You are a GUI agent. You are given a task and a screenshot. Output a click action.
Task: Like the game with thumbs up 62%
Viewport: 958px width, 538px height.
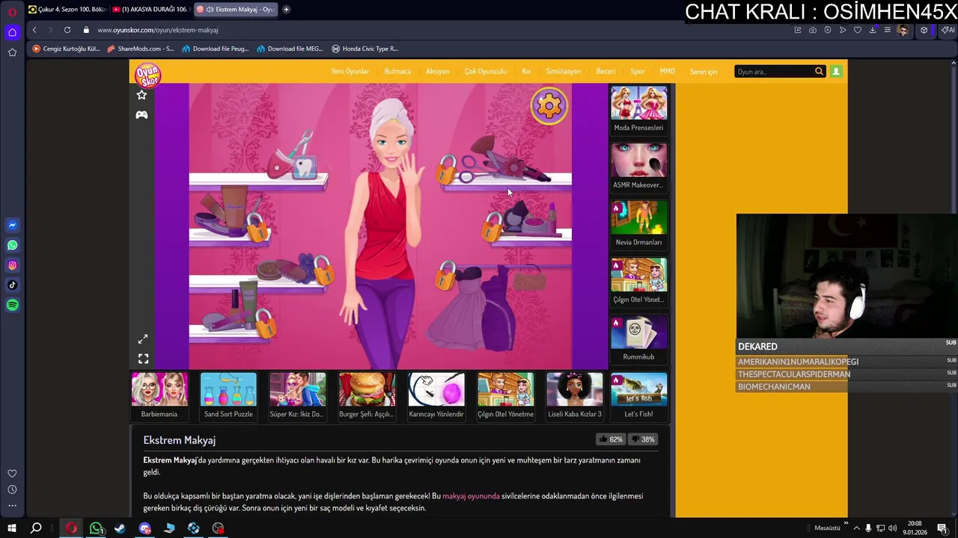[x=611, y=439]
